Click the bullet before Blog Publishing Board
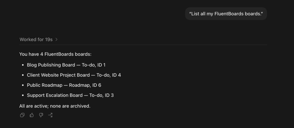This screenshot has width=294, height=128. 23,65
